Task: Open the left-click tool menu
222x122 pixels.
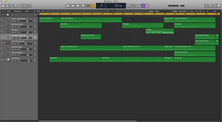Action: [108, 11]
